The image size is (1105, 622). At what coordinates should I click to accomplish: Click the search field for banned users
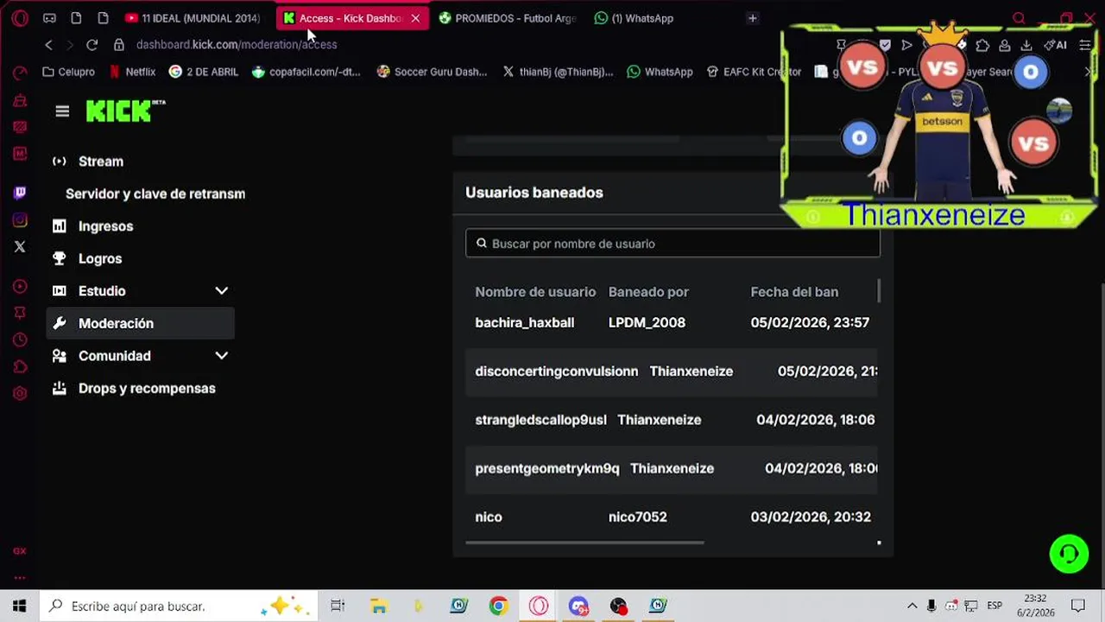[672, 244]
